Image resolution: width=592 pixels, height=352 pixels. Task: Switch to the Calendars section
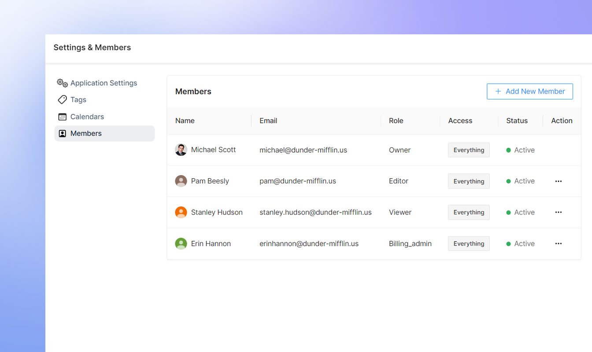pyautogui.click(x=104, y=117)
